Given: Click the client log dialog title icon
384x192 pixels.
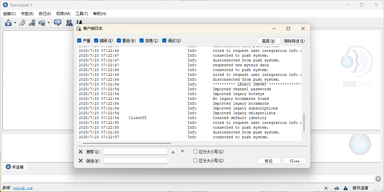Looking at the screenshot, I should (79, 28).
